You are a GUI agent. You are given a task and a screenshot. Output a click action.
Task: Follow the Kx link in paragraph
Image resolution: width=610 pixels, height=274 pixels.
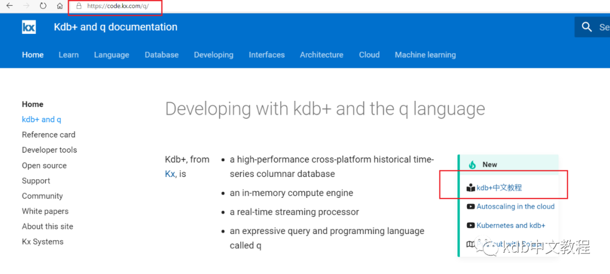(170, 174)
